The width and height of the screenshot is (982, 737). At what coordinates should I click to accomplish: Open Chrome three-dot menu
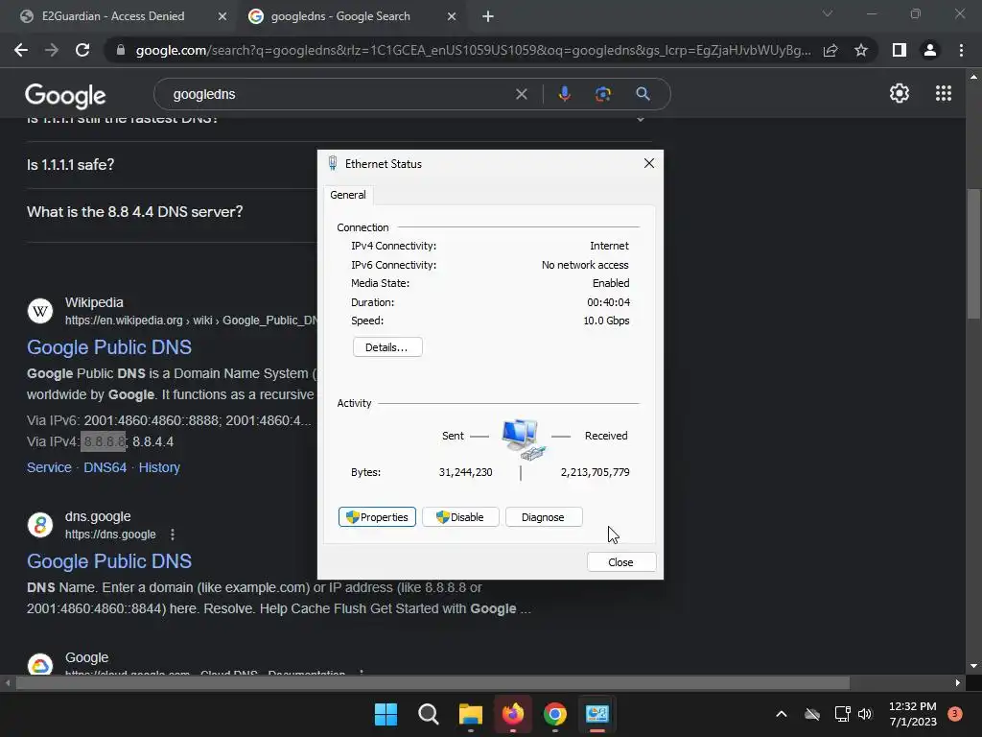coord(961,50)
